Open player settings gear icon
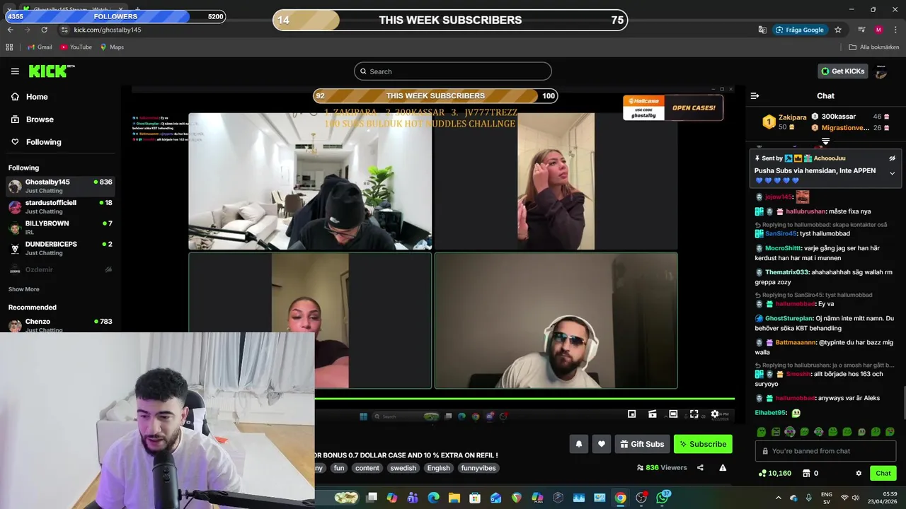The width and height of the screenshot is (906, 509). pos(714,414)
